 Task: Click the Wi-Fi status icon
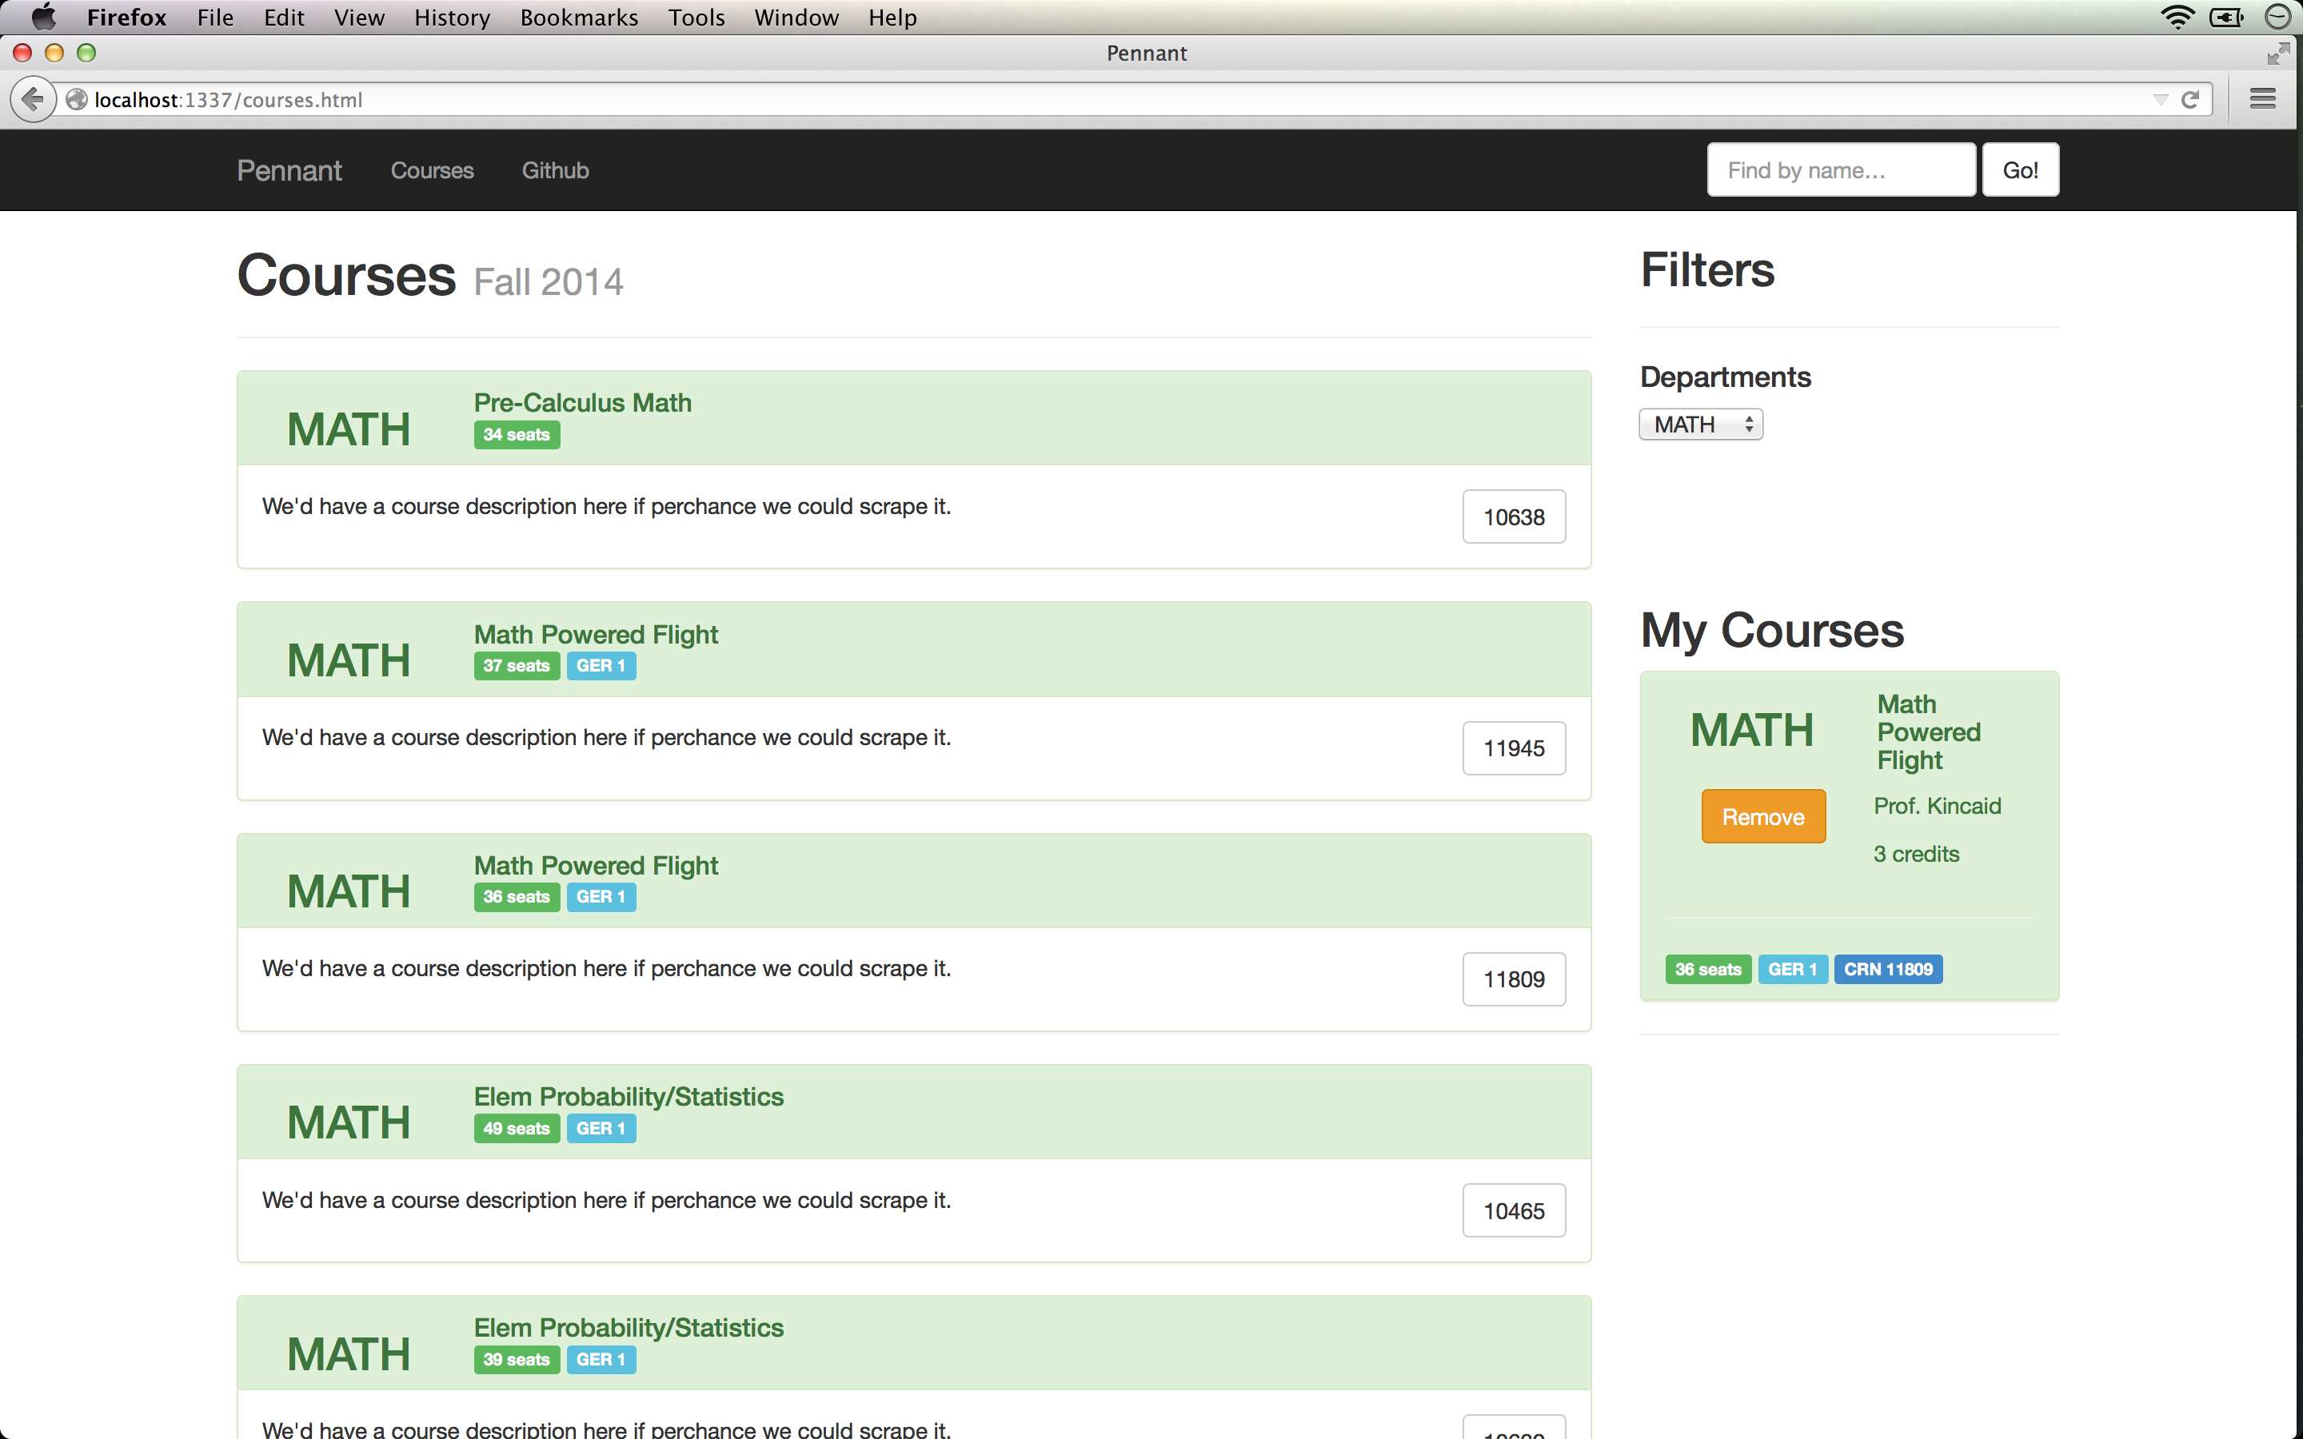coord(2177,17)
